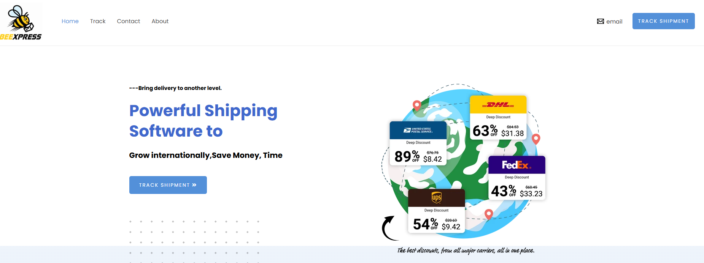Click the email link in header
Image resolution: width=704 pixels, height=263 pixels.
614,22
